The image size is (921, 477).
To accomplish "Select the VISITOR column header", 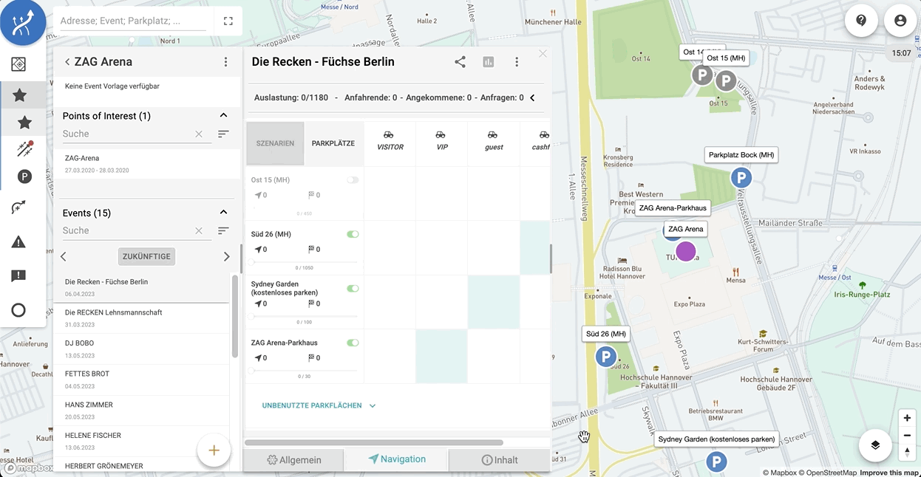I will [390, 141].
